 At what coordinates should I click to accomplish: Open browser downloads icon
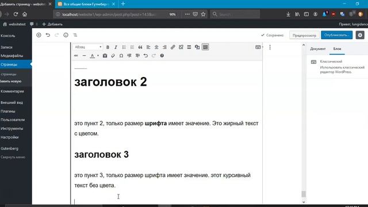pos(288,14)
